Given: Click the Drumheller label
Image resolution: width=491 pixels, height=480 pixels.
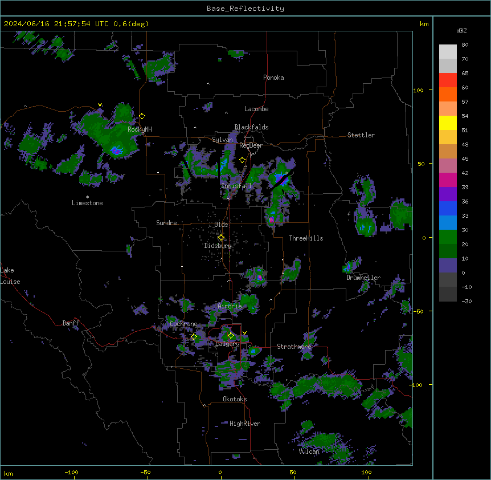Looking at the screenshot, I should 363,278.
